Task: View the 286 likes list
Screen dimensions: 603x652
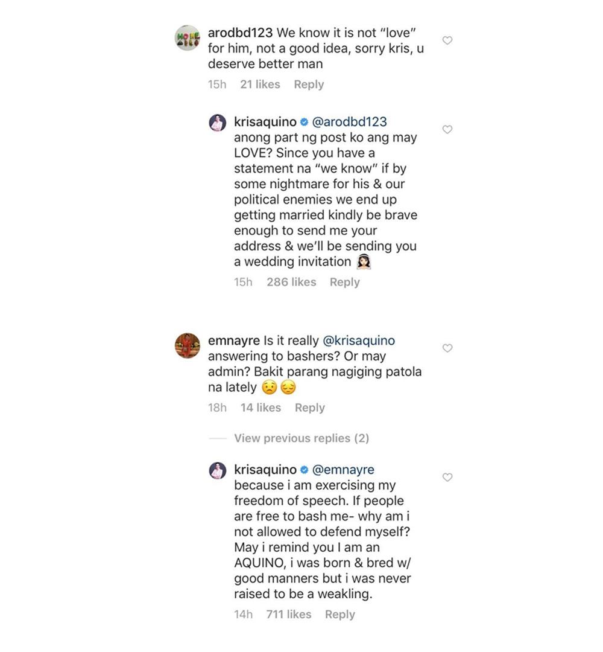Action: 291,282
